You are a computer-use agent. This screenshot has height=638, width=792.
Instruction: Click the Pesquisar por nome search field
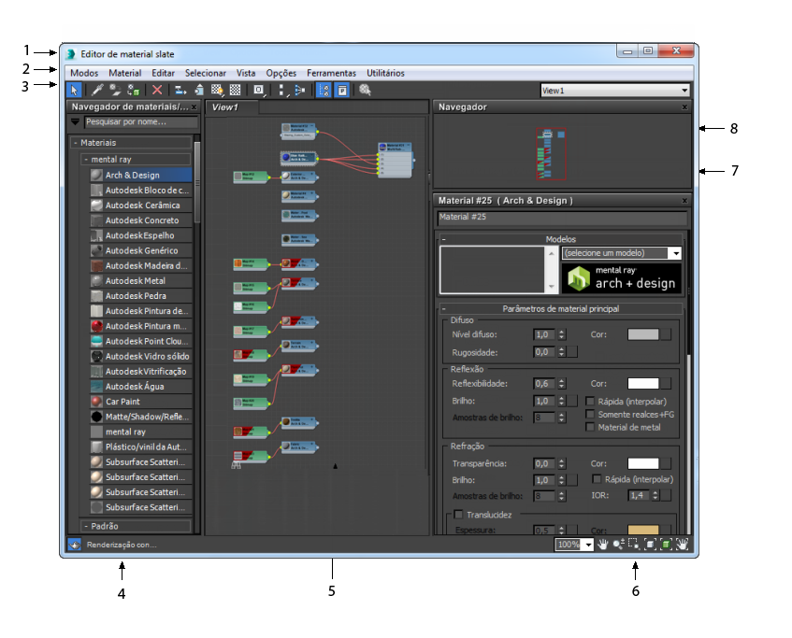pos(141,121)
